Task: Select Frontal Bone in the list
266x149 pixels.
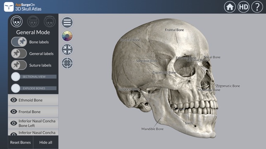Action: click(x=33, y=112)
